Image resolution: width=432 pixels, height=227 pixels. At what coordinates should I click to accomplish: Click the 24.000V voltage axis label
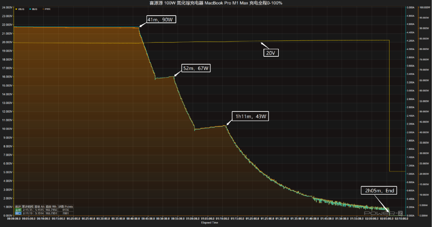pyautogui.click(x=7, y=8)
